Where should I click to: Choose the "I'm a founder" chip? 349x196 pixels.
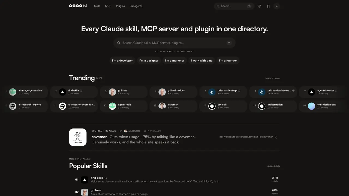(228, 60)
